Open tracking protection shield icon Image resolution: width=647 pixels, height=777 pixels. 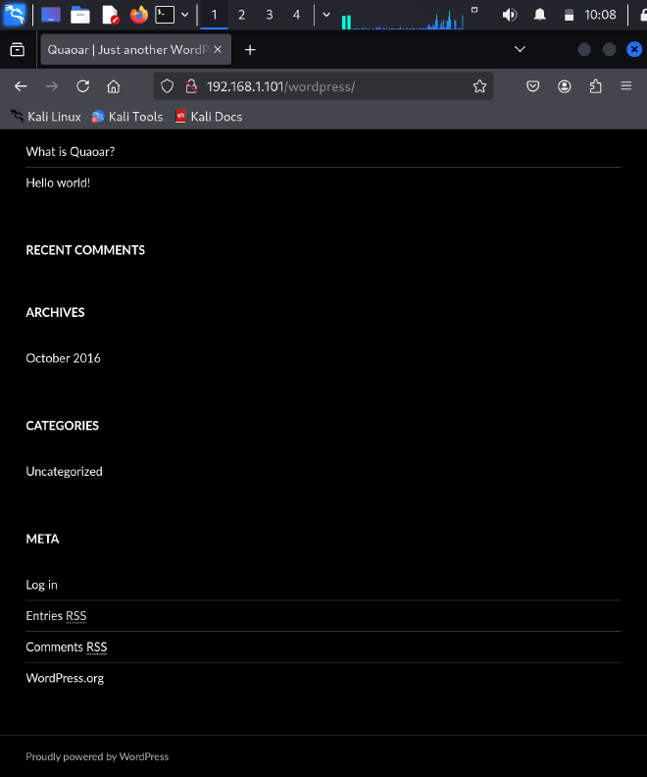coord(168,86)
